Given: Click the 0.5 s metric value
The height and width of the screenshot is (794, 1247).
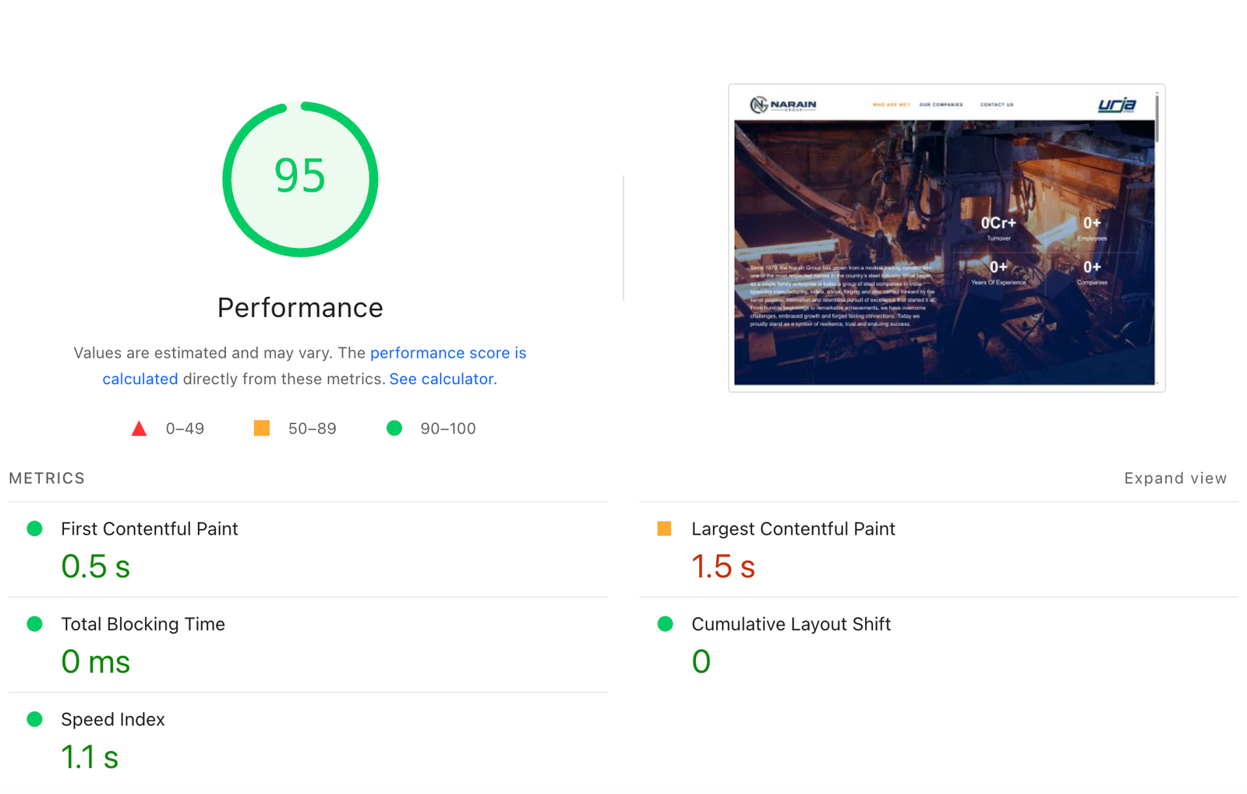Looking at the screenshot, I should pos(95,566).
